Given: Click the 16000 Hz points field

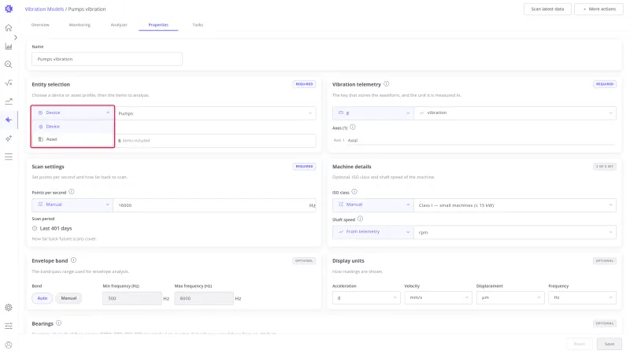Looking at the screenshot, I should click(x=214, y=205).
